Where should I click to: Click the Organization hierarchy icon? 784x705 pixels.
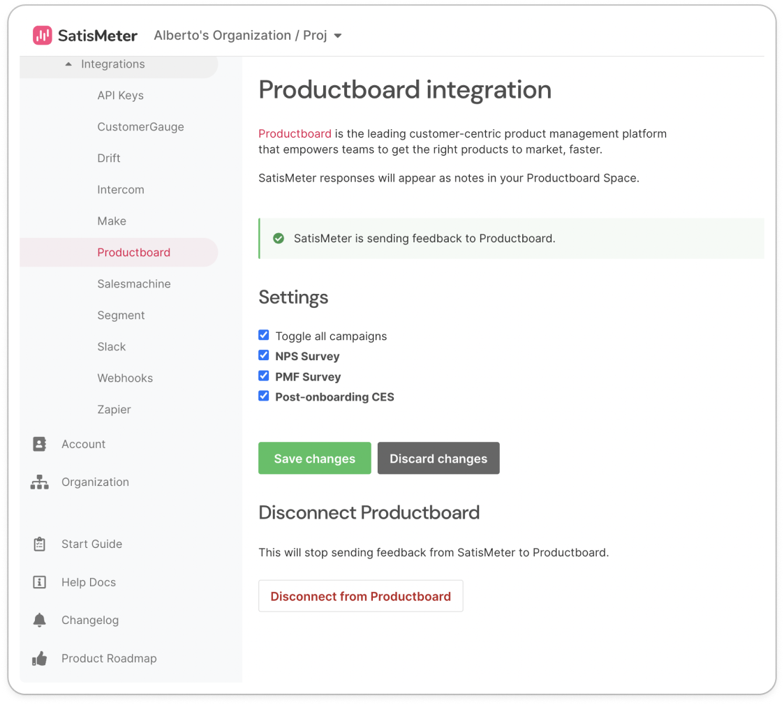[40, 482]
